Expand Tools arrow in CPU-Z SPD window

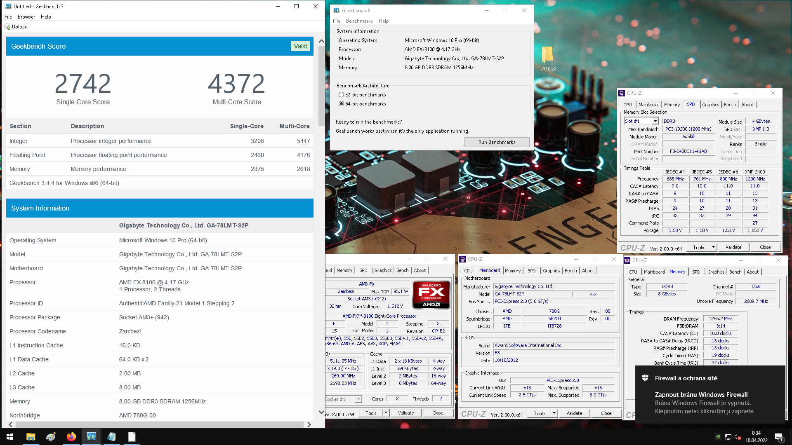point(713,247)
